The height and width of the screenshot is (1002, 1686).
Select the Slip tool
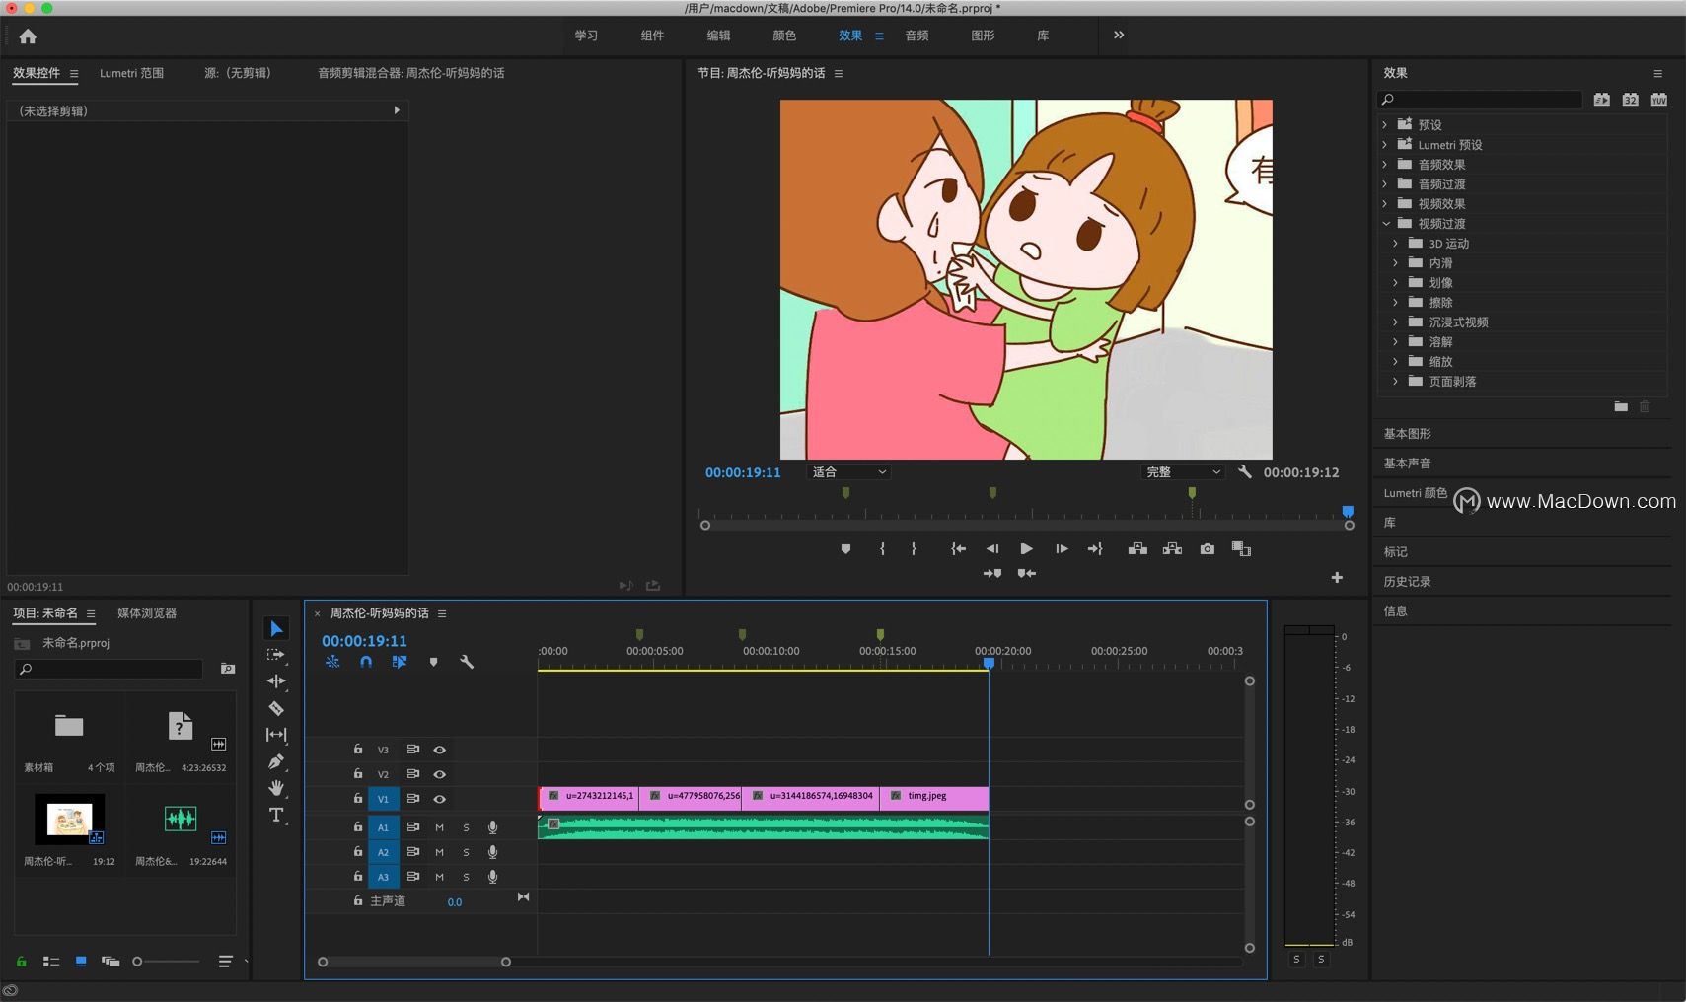pyautogui.click(x=276, y=735)
